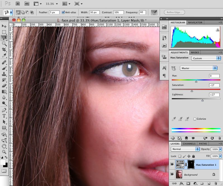Screen dimensions: 223x186
Task: Select the Magic Wand tool
Action: coord(4,44)
